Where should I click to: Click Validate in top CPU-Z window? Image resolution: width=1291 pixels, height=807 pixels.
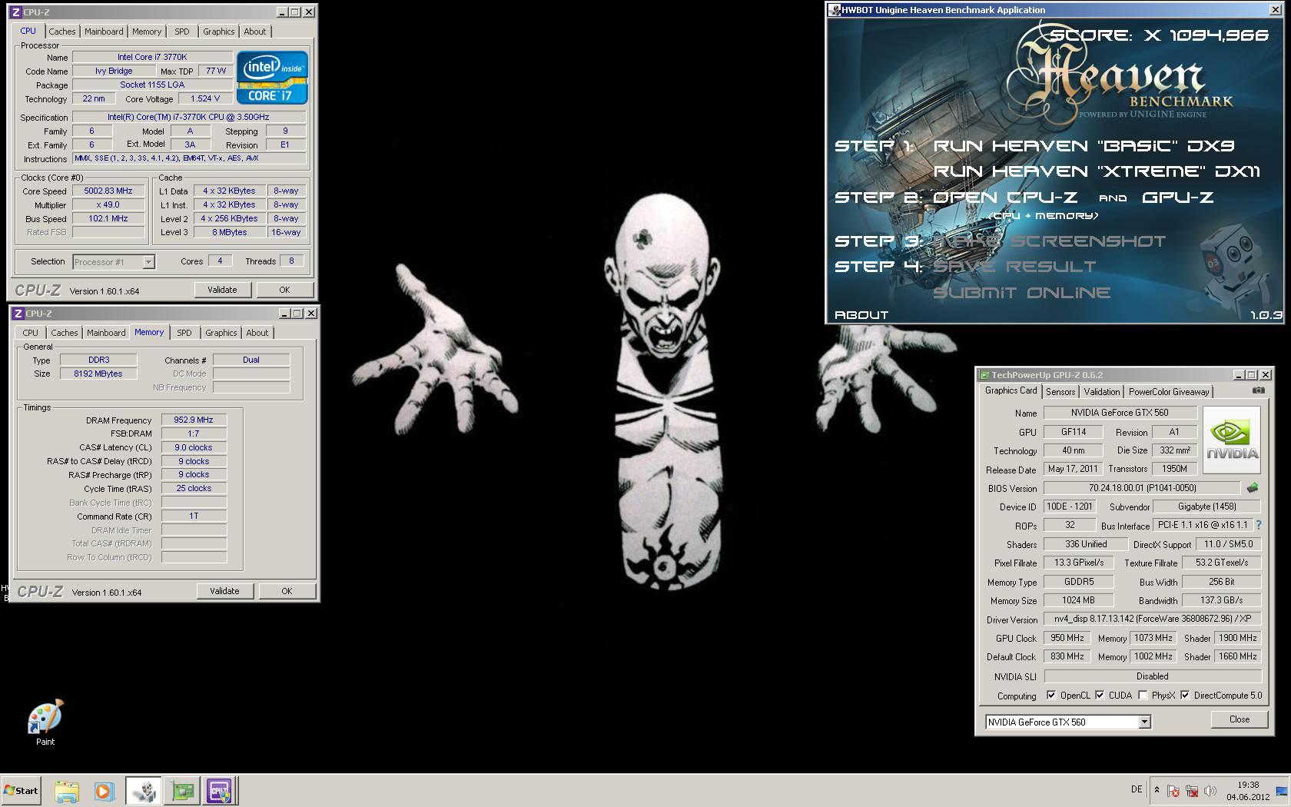222,290
